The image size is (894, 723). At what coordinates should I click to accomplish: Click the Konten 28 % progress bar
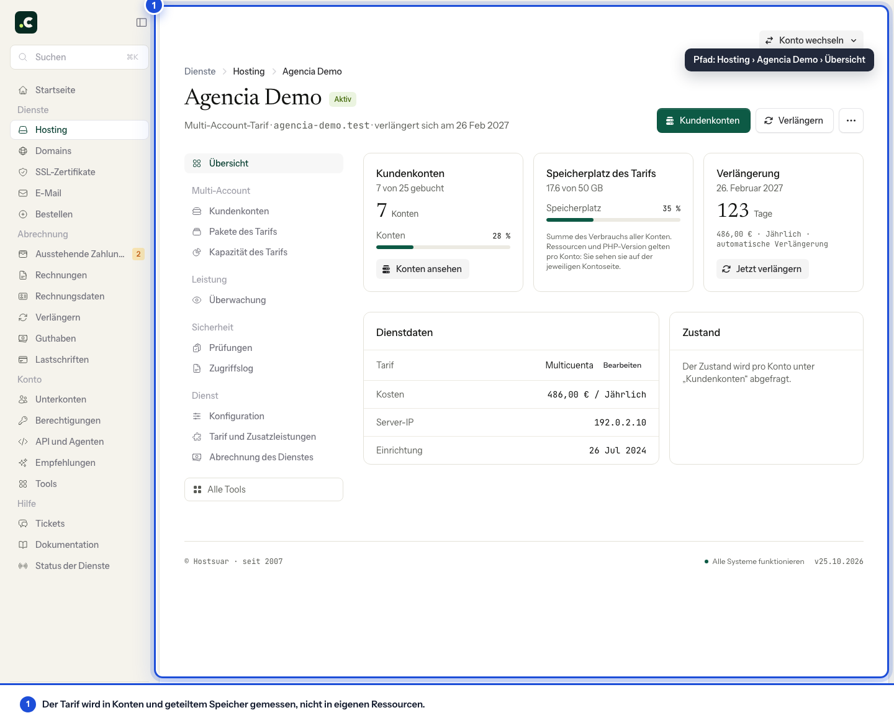tap(443, 247)
